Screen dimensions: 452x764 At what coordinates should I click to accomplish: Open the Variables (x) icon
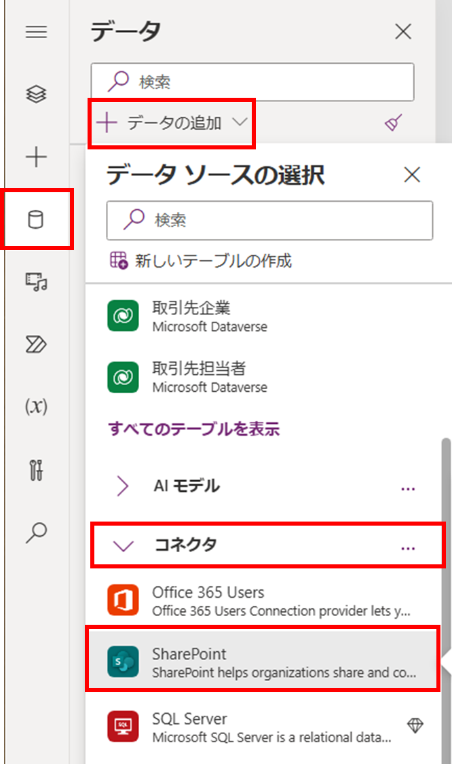click(x=37, y=406)
